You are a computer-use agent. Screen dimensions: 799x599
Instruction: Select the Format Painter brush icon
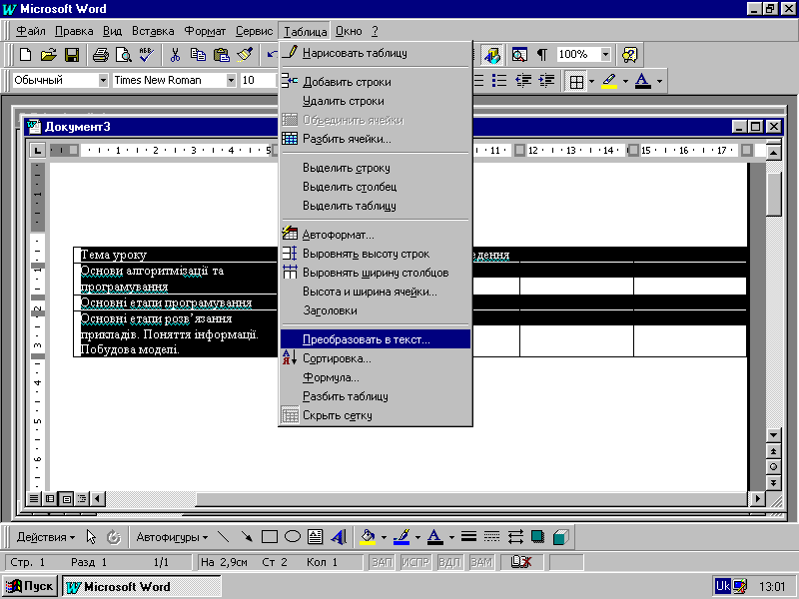click(245, 55)
